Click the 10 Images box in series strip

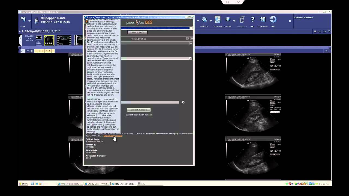pos(39,43)
